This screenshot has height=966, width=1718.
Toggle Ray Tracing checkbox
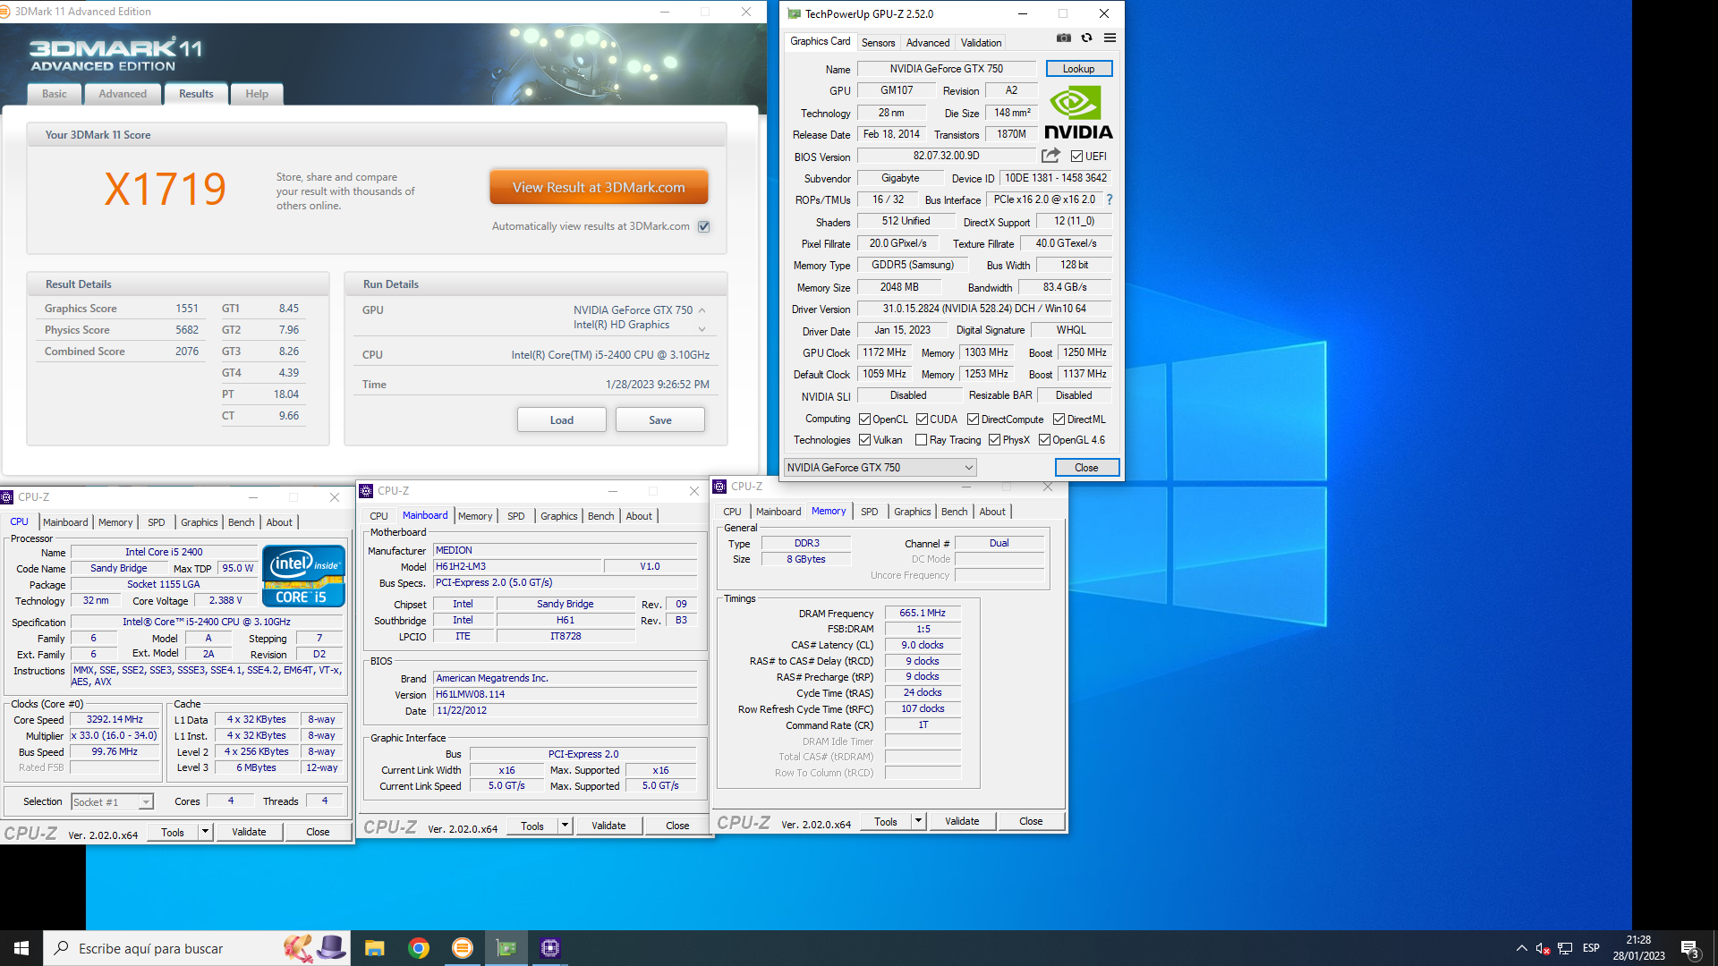921,439
